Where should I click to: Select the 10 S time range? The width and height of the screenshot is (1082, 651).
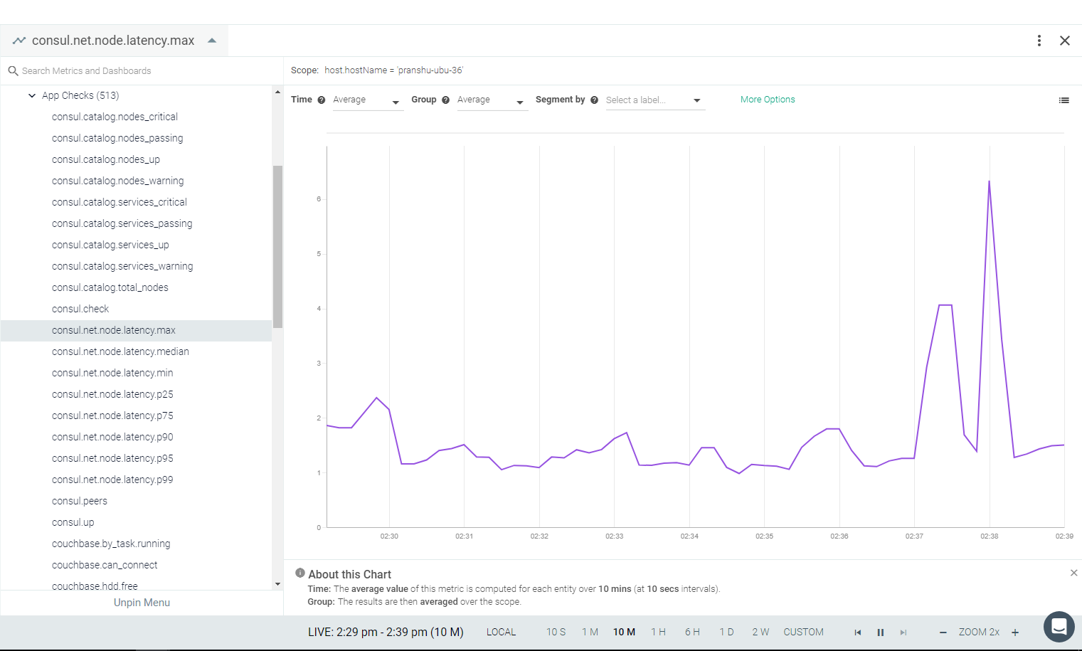[556, 632]
